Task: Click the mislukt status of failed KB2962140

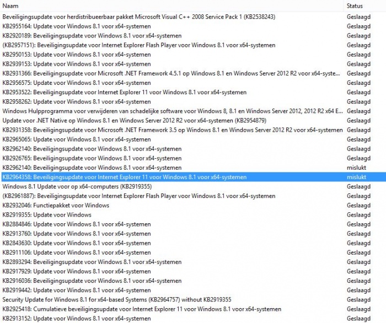Action: coord(356,168)
